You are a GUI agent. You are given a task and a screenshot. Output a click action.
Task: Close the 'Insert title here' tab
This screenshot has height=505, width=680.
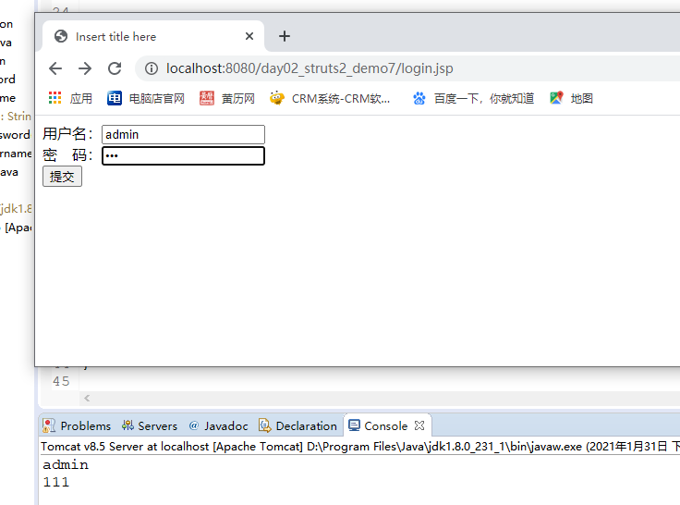pyautogui.click(x=249, y=36)
